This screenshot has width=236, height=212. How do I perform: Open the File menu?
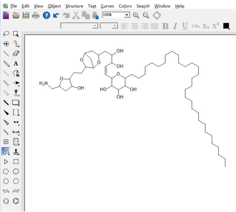14,6
